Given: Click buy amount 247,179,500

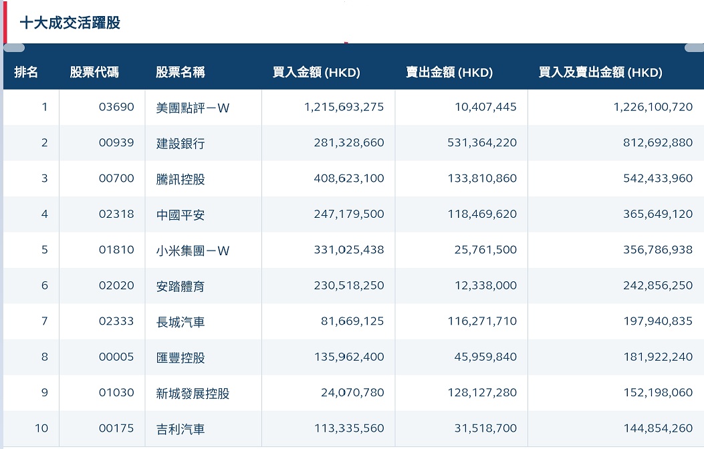Looking at the screenshot, I should point(349,214).
